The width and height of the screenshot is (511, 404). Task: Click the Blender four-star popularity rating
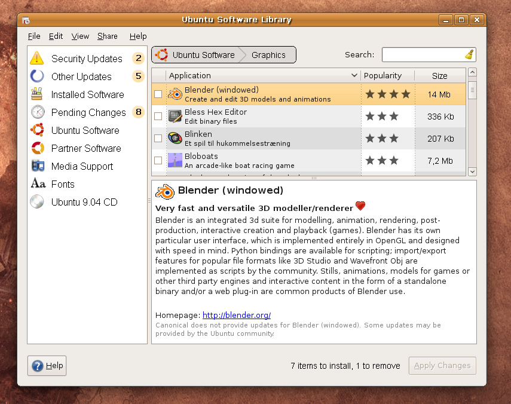click(x=388, y=94)
